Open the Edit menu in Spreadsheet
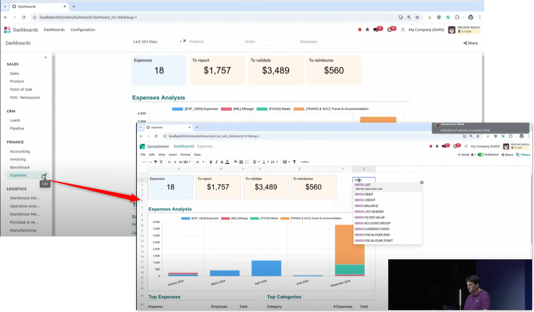Viewport: 534px width, 312px height. 152,155
